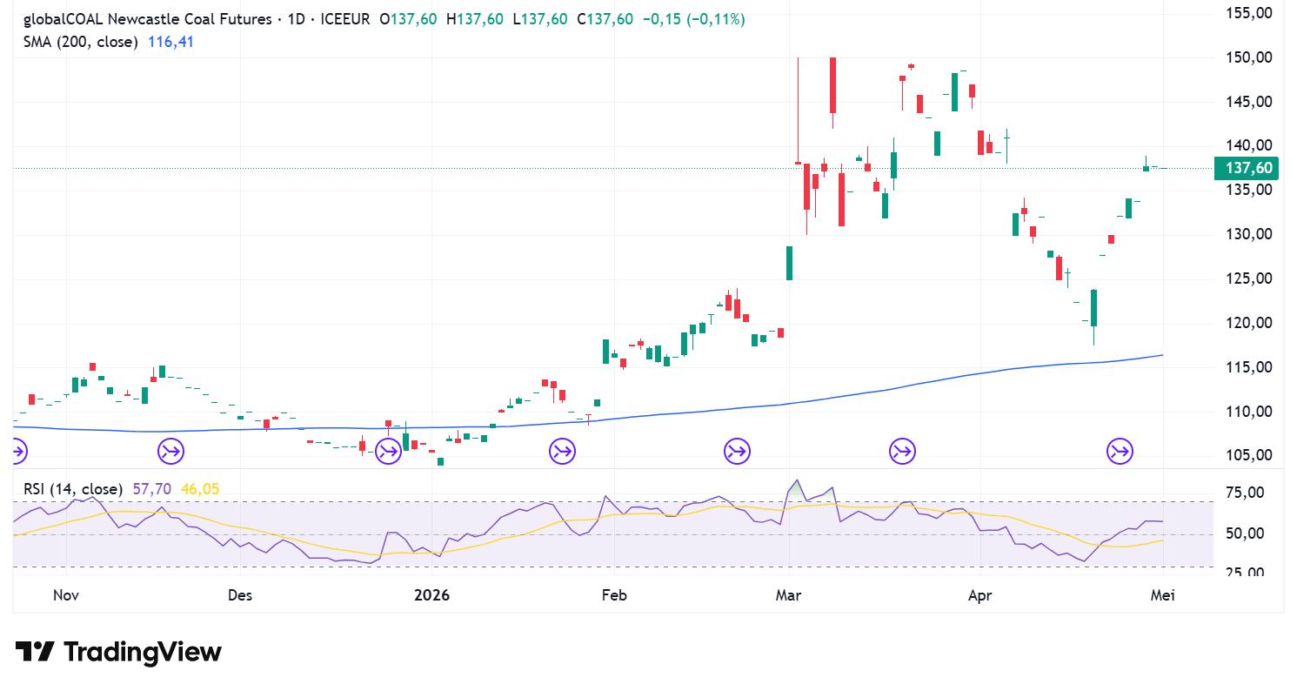
Task: Click the green 137,60 current price tag
Action: pyautogui.click(x=1247, y=168)
